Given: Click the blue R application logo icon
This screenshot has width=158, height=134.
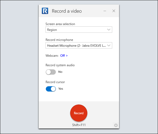Looking at the screenshot, I should [45, 11].
